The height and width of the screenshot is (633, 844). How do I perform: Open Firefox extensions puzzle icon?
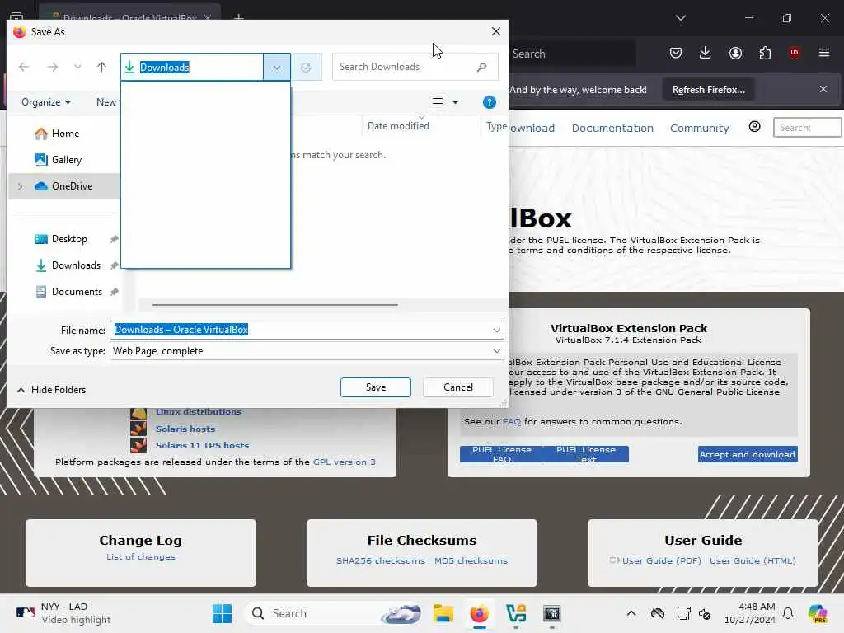(765, 53)
